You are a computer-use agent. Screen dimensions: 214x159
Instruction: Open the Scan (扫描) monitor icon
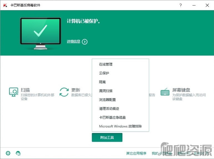[14, 92]
